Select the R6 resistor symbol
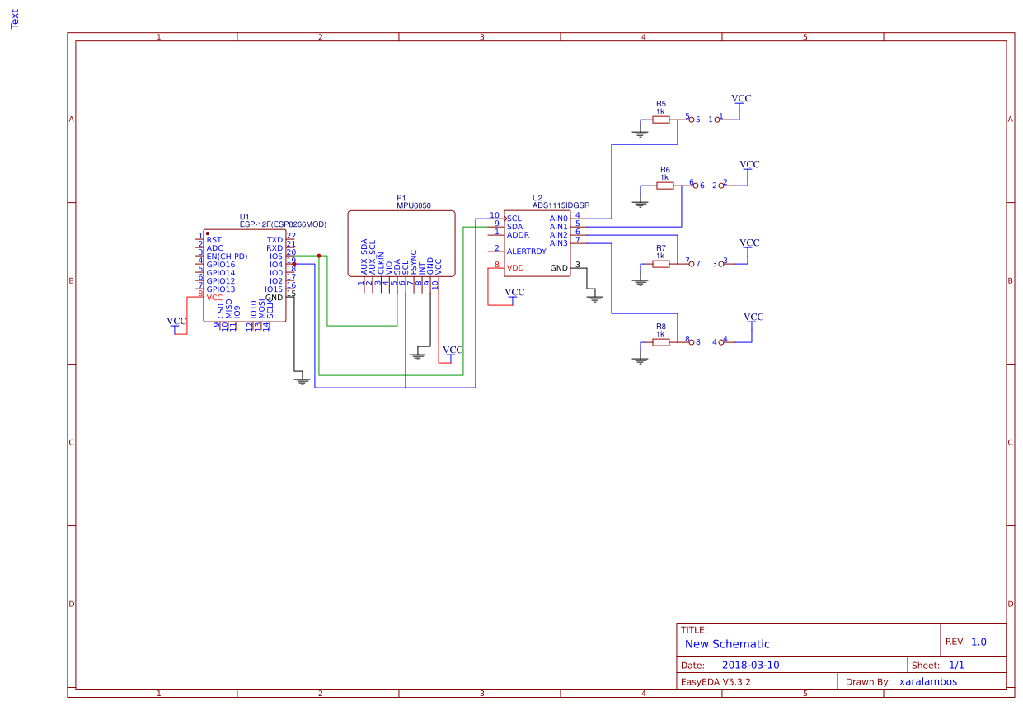The height and width of the screenshot is (706, 1023). (665, 186)
